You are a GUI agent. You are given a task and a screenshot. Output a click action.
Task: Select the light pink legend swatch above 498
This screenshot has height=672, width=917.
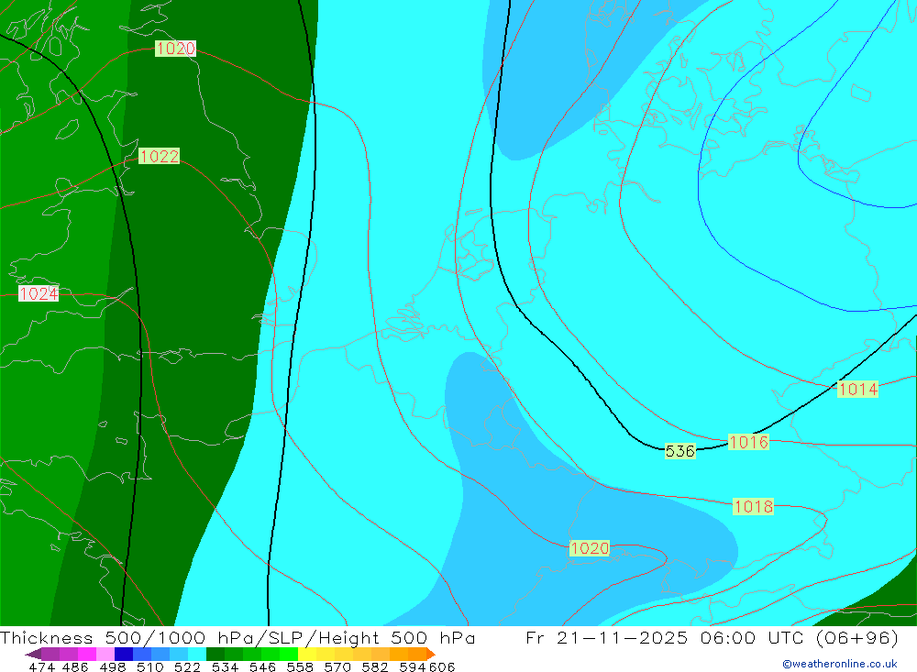(105, 654)
